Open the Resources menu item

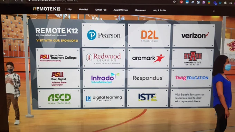[x=140, y=10]
